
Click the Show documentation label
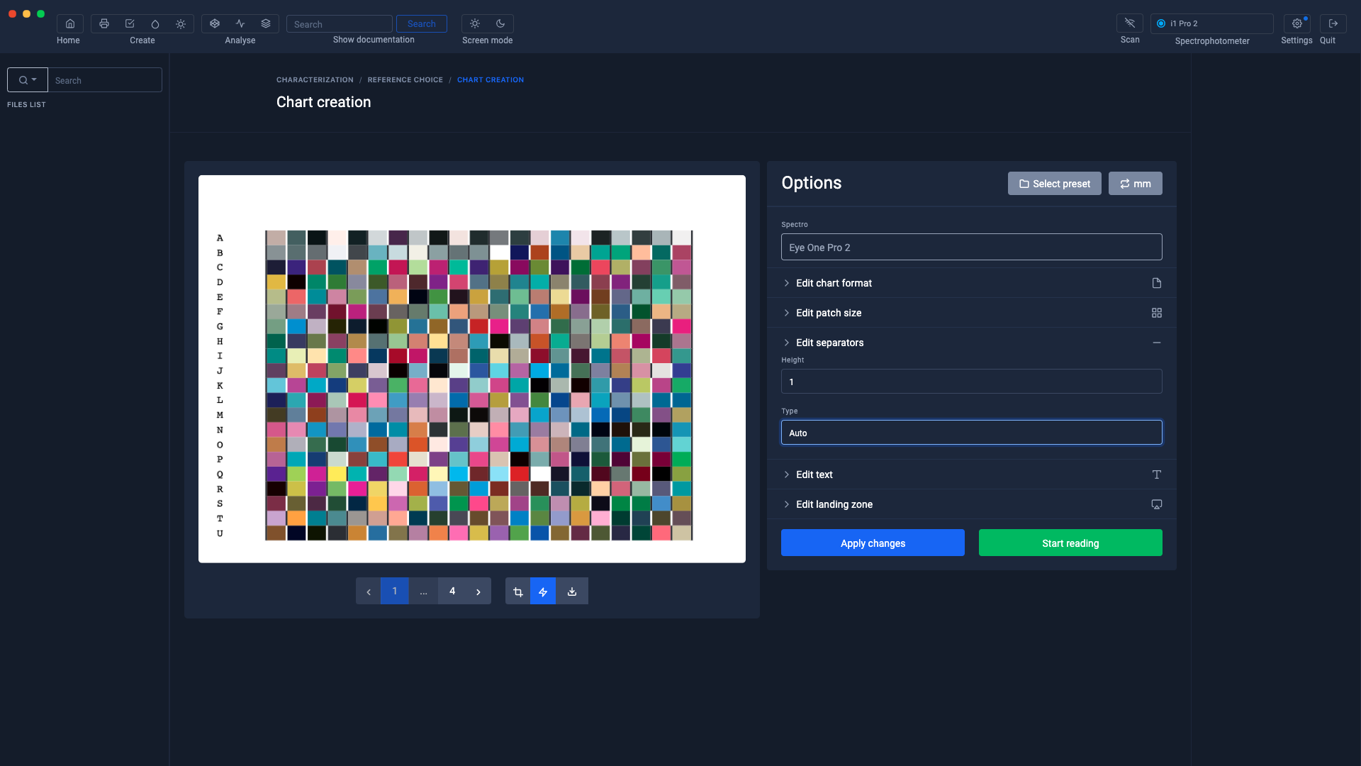pos(374,40)
